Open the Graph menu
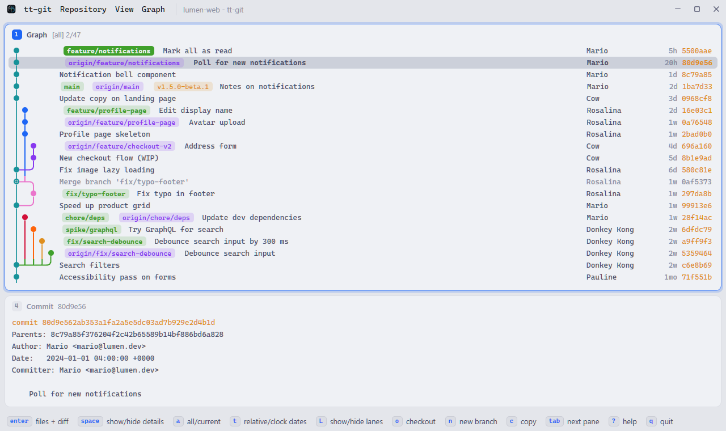Viewport: 726px width, 431px height. [153, 9]
